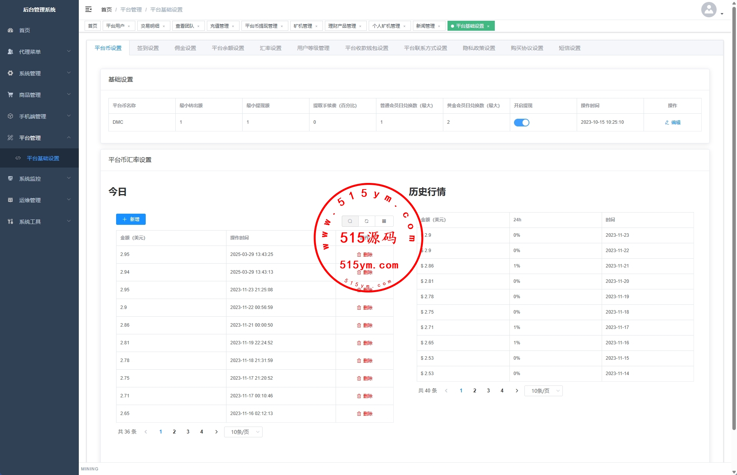
Task: Open the 短信设置 tab
Action: coord(569,48)
